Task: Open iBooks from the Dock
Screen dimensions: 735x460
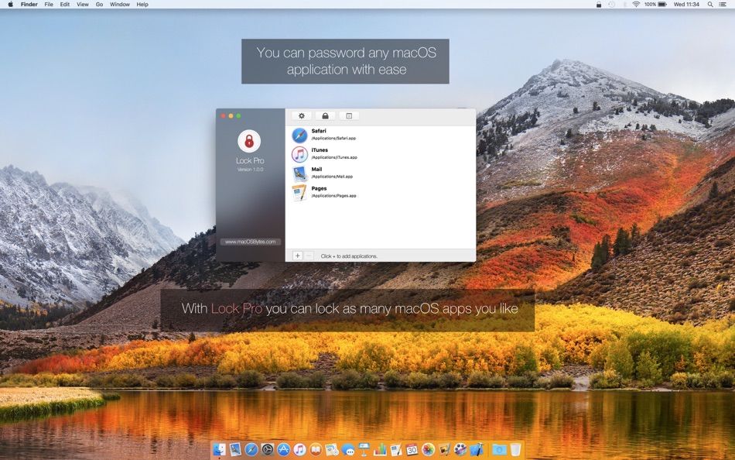Action: click(x=316, y=450)
